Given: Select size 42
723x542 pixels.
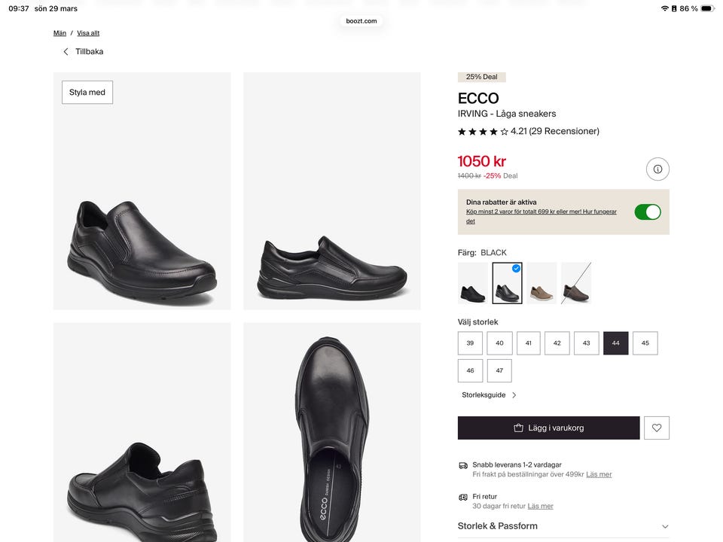Looking at the screenshot, I should point(557,343).
